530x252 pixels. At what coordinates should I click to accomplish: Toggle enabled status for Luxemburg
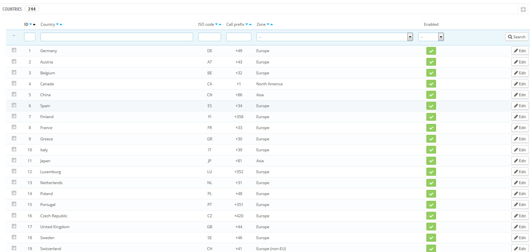tap(431, 172)
